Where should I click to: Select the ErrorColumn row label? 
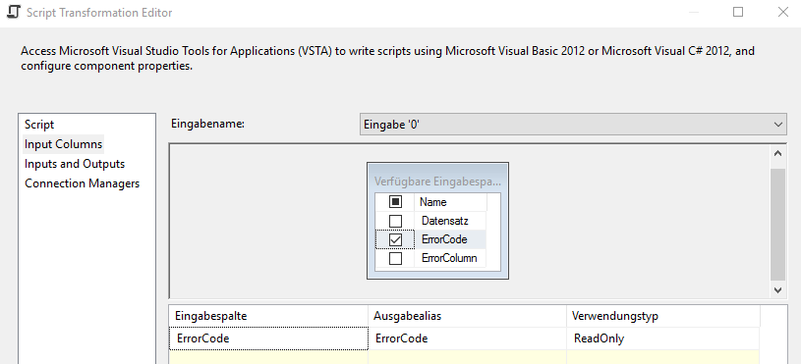coord(449,258)
